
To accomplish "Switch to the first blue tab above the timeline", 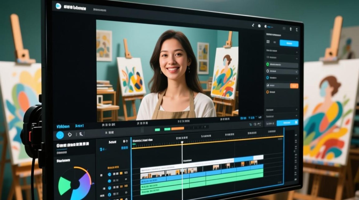I will click(x=63, y=126).
